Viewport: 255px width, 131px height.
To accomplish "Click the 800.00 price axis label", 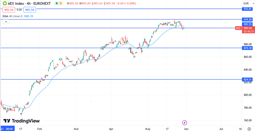I will (247, 95).
